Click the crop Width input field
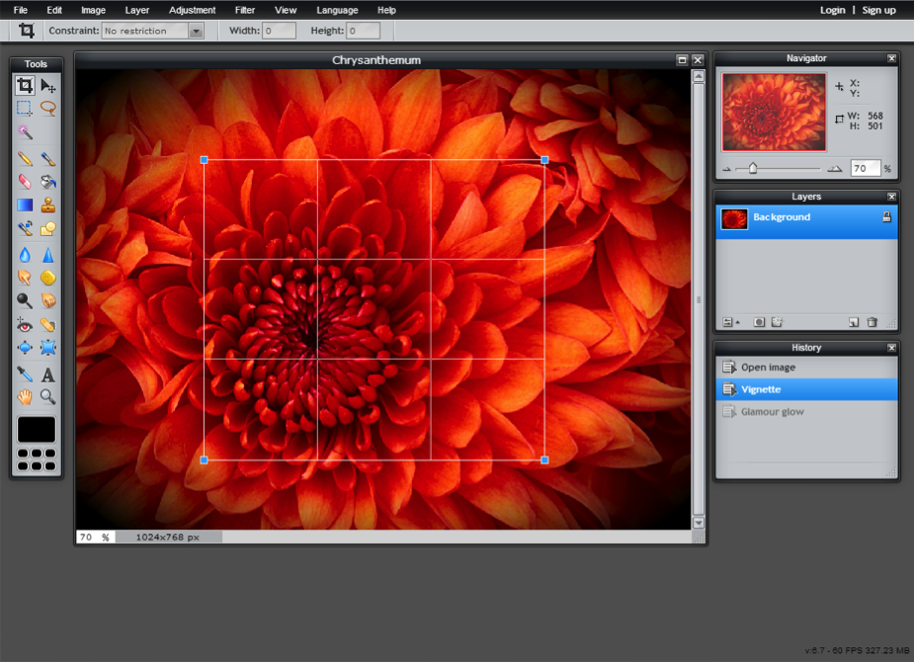 pyautogui.click(x=279, y=31)
